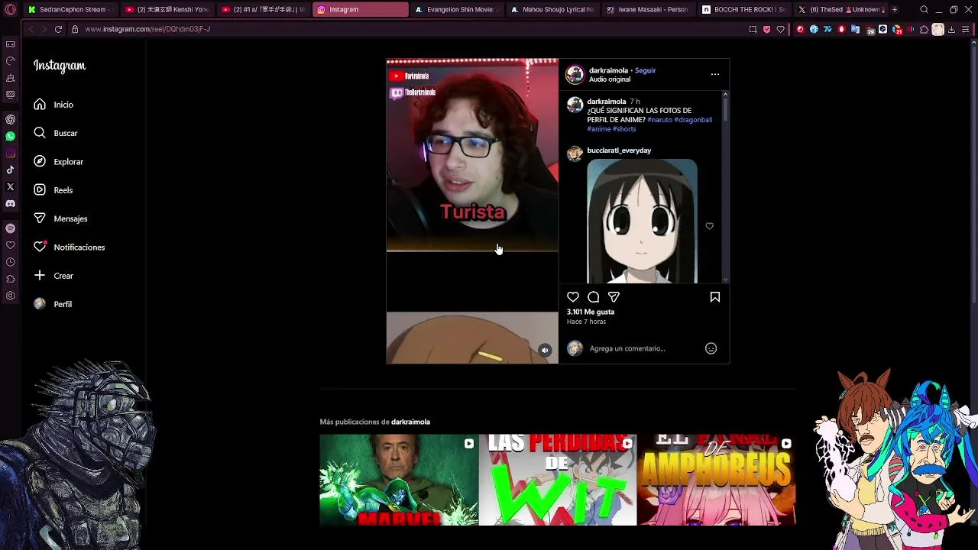Toggle reel audio with speaker button
This screenshot has height=550, width=978.
point(545,351)
